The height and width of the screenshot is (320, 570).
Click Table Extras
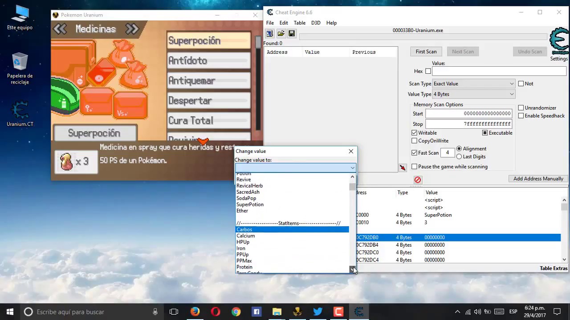coord(554,268)
